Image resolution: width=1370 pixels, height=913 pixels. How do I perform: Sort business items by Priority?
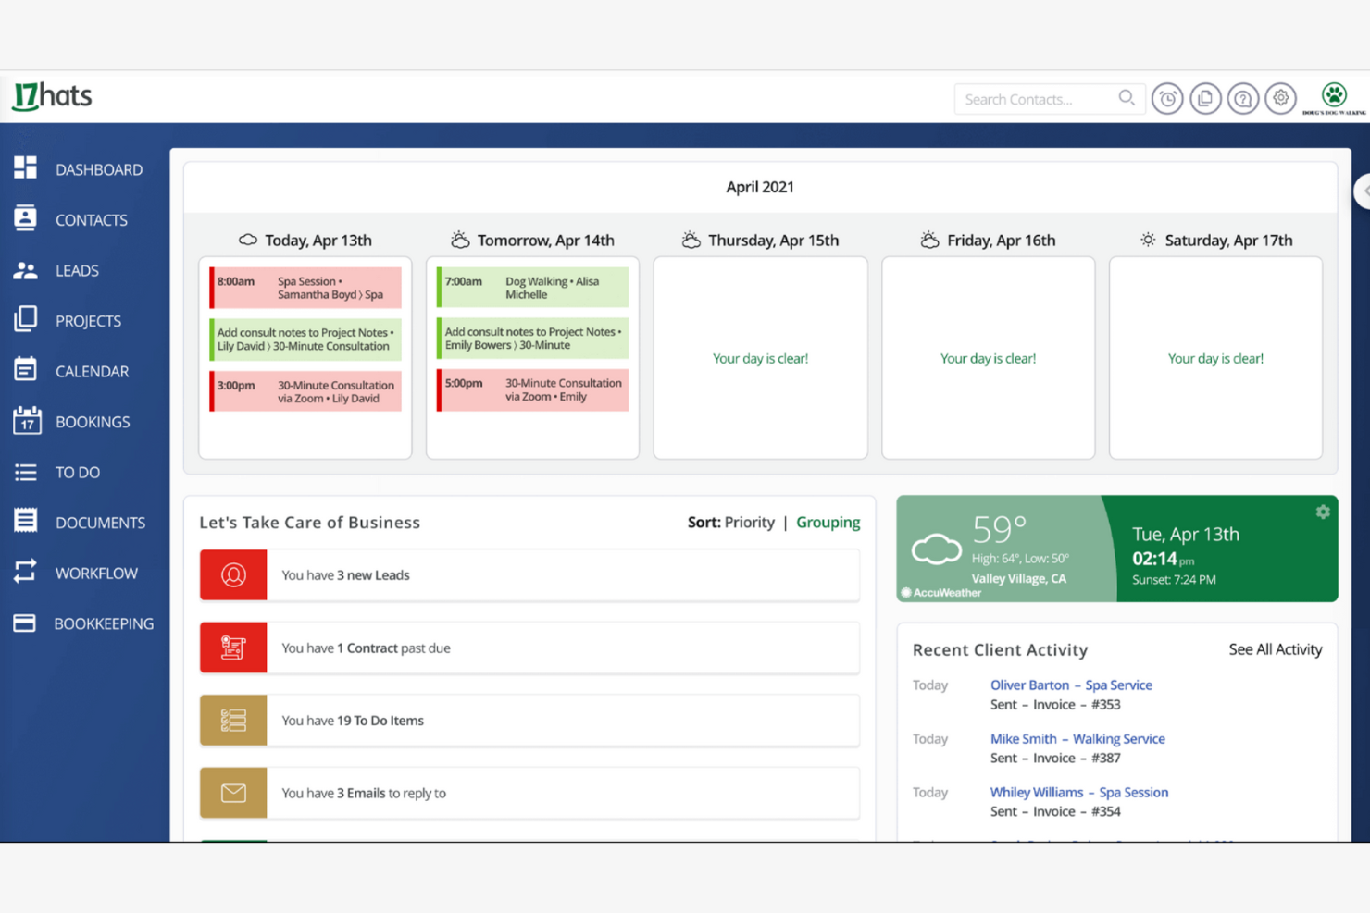(x=749, y=523)
